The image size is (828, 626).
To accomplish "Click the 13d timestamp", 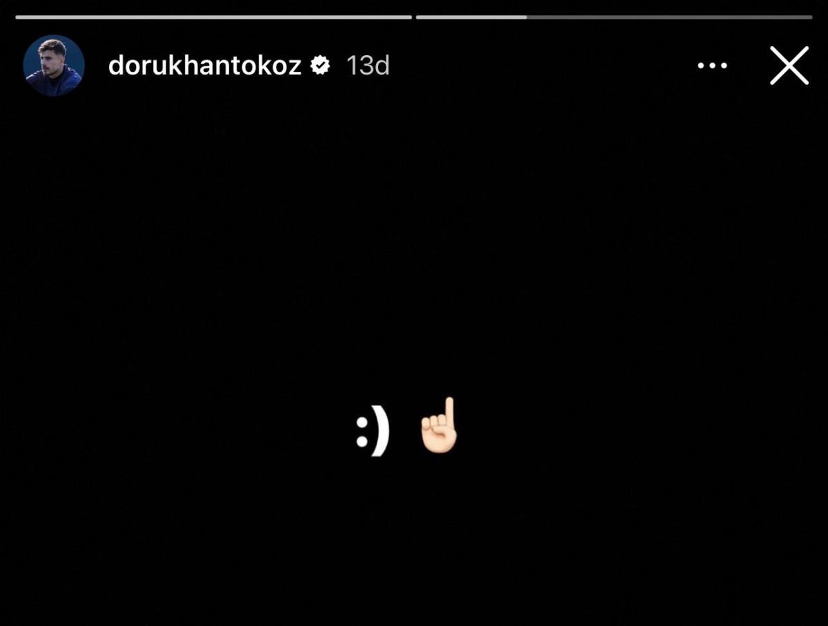I will click(368, 66).
